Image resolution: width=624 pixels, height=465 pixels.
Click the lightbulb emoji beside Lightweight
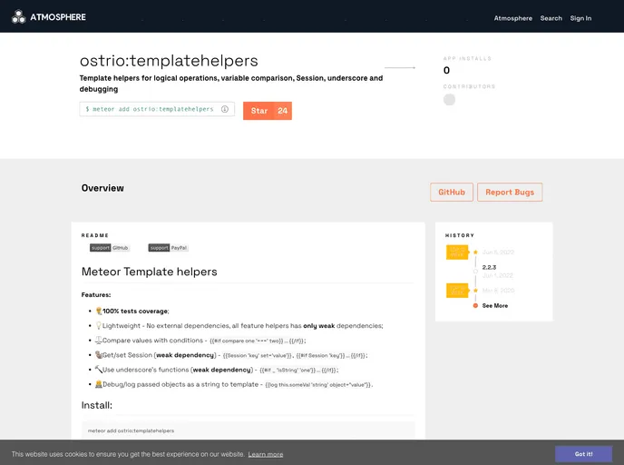point(99,325)
